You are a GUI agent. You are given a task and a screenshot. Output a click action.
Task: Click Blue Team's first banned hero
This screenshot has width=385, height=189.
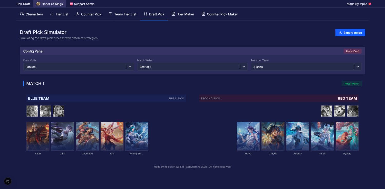(32, 111)
